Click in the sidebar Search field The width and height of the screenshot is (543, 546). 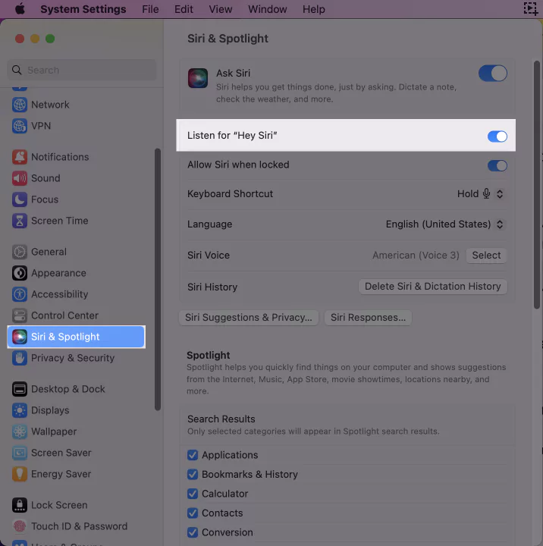(x=82, y=70)
